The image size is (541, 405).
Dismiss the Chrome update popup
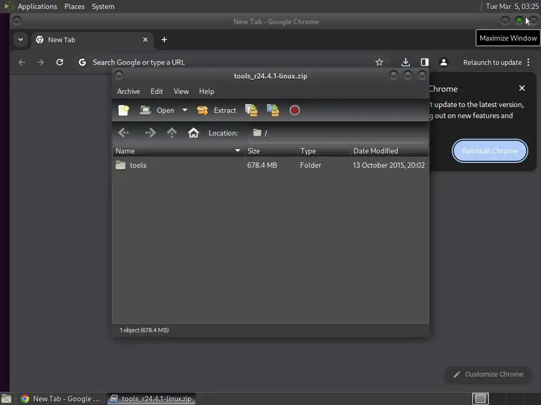point(521,88)
